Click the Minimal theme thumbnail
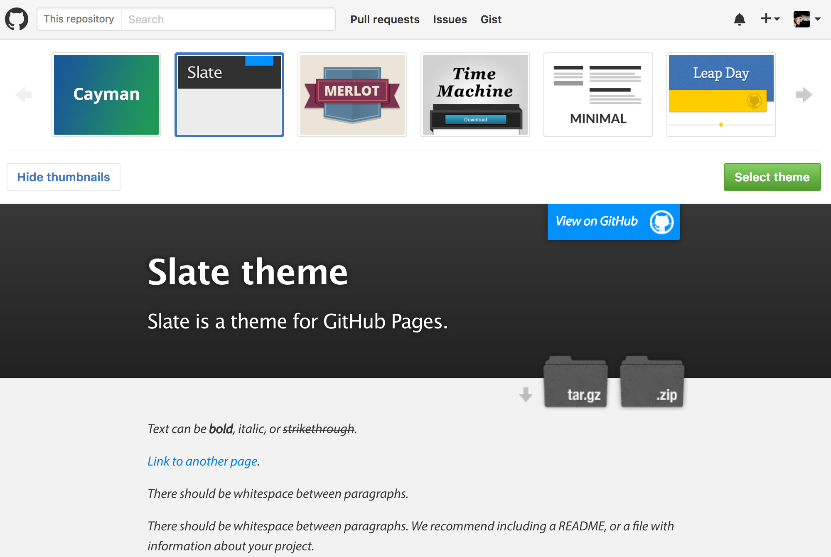Image resolution: width=831 pixels, height=557 pixels. point(597,94)
